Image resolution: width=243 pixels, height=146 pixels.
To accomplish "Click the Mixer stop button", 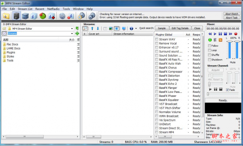I will (225, 34).
